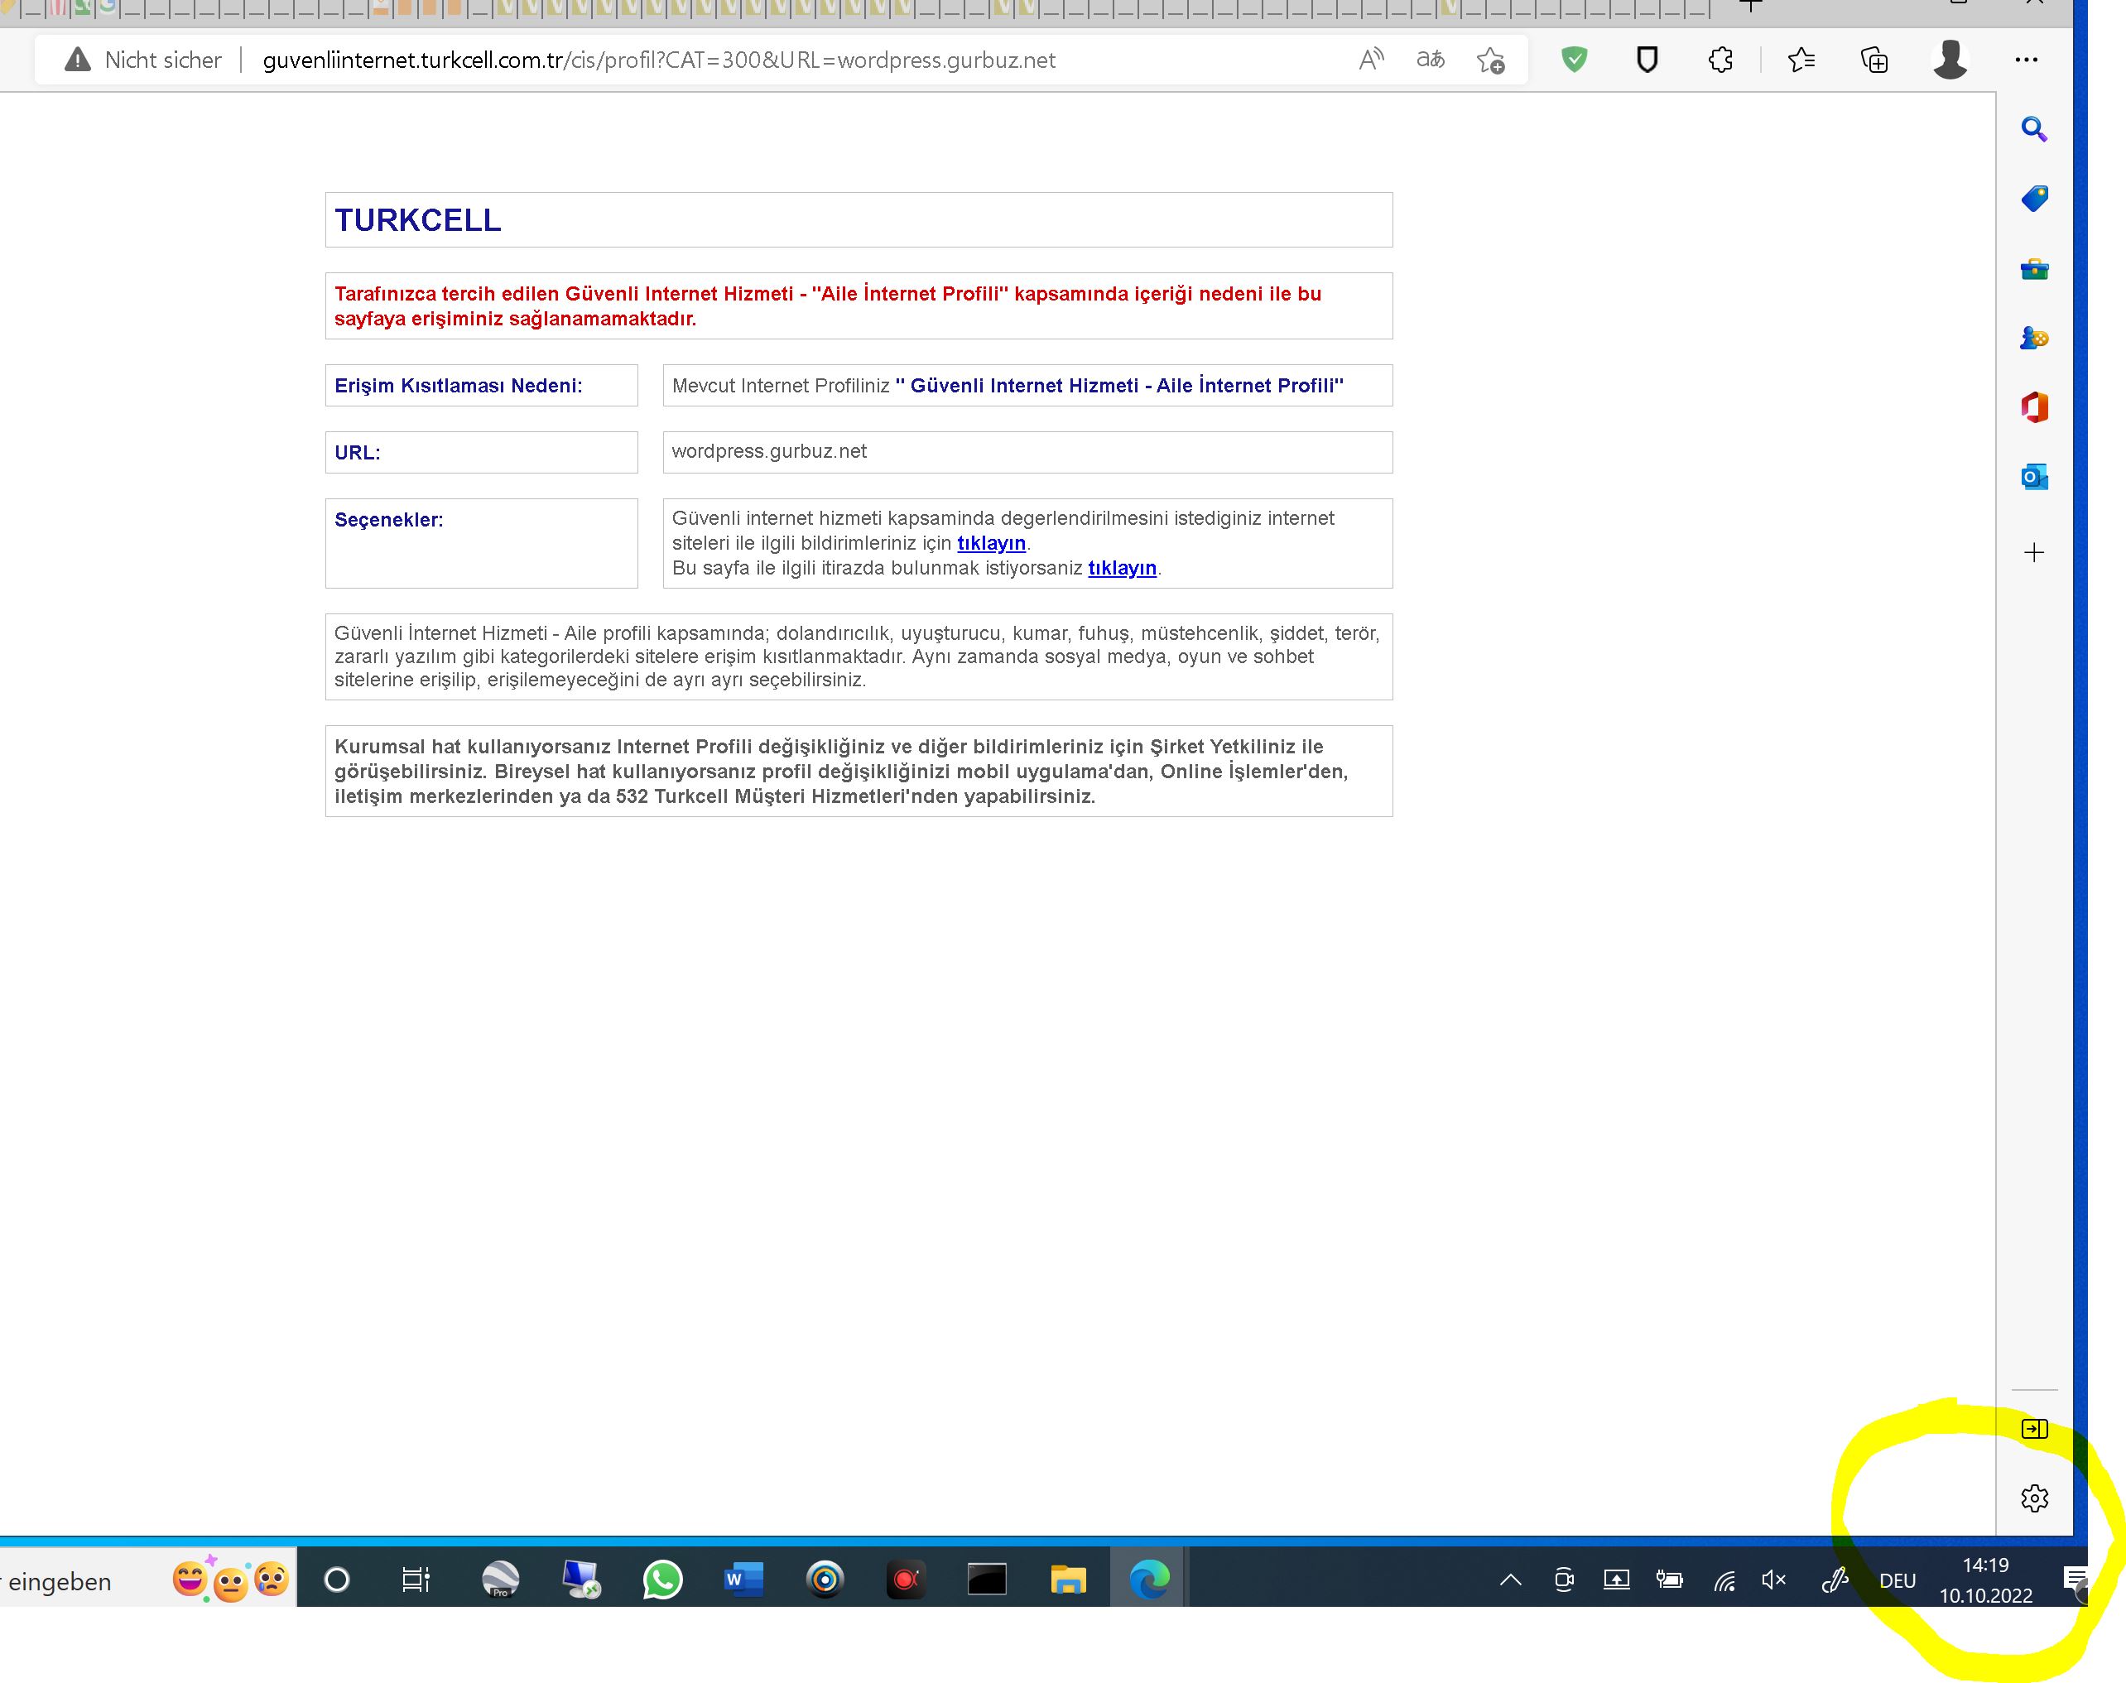
Task: Open sidebar Games icon
Action: pos(2034,338)
